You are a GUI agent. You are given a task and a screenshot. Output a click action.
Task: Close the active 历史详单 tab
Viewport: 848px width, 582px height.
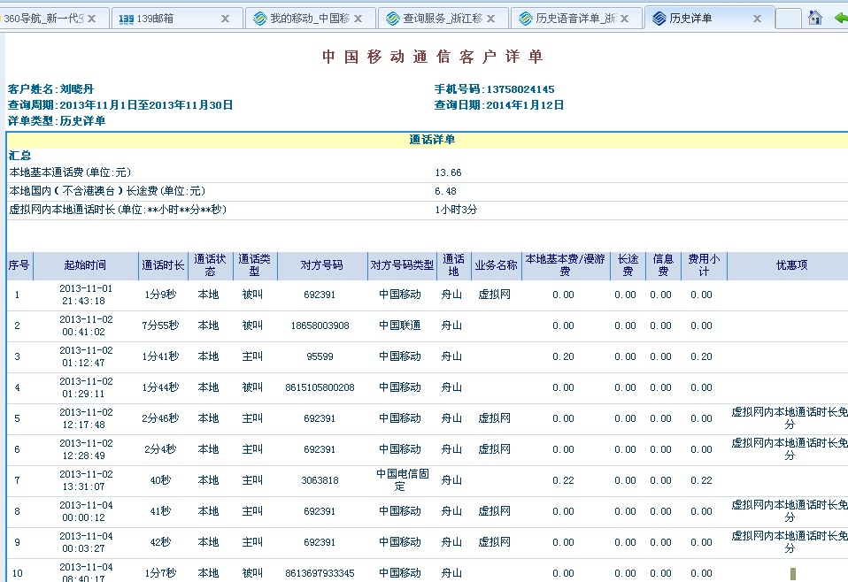(757, 18)
